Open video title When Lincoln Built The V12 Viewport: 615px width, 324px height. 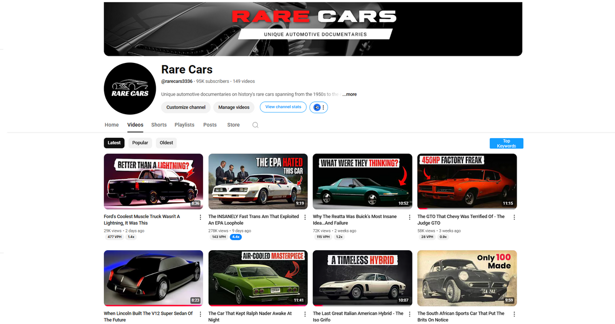[149, 316]
